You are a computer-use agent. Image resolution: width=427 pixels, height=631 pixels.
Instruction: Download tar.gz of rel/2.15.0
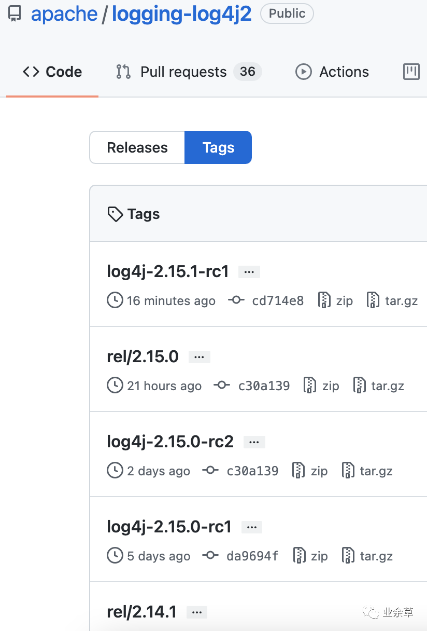pyautogui.click(x=388, y=386)
